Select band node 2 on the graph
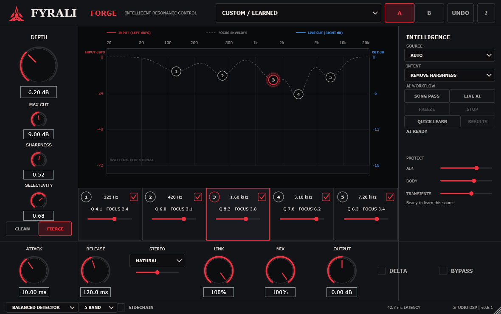Viewport: 501px width, 314px height. (x=222, y=76)
